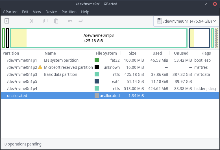Click the gray unallocated color swatch

click(97, 95)
